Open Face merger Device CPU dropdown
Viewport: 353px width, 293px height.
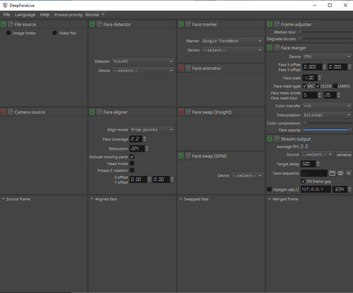click(x=327, y=56)
